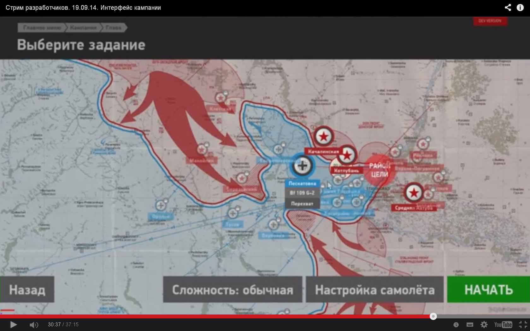Select the highlighted Песковатка German airfield icon

302,165
